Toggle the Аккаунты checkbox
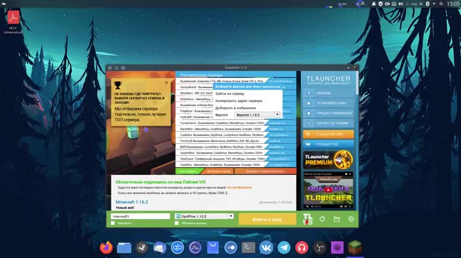The width and height of the screenshot is (461, 258). coord(113,224)
